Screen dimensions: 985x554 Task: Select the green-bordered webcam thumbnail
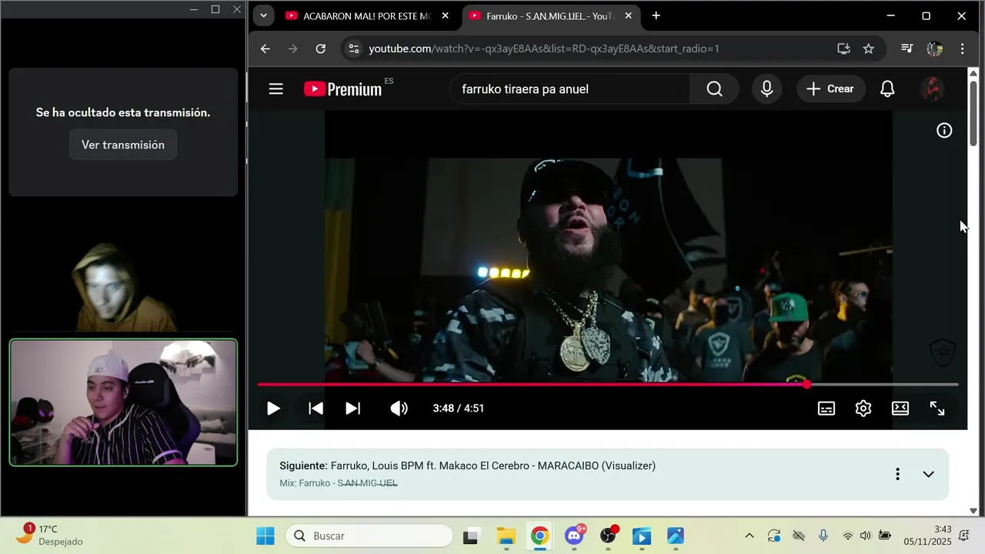coord(123,402)
